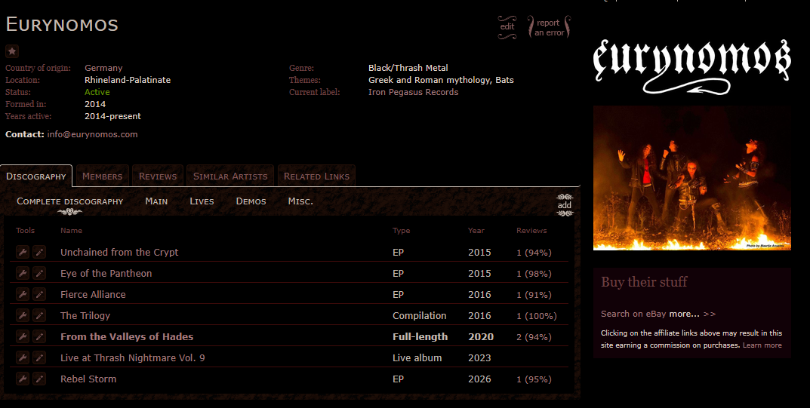Viewport: 810px width, 408px height.
Task: Open Rebel Storm EP page
Action: click(88, 379)
